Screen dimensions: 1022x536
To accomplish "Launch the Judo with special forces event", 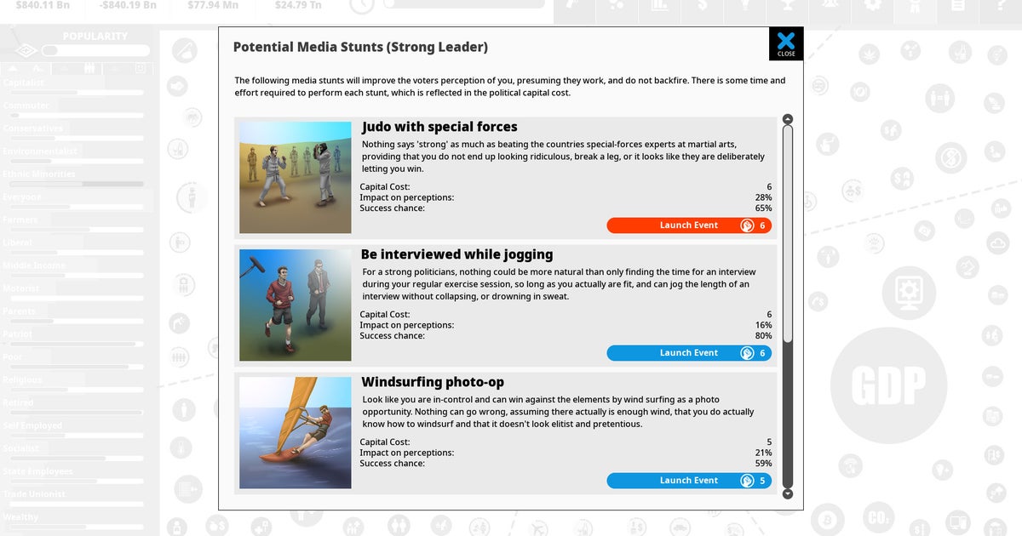I will pos(689,225).
